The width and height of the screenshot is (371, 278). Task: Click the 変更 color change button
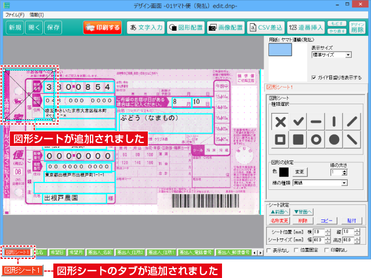(x=300, y=172)
